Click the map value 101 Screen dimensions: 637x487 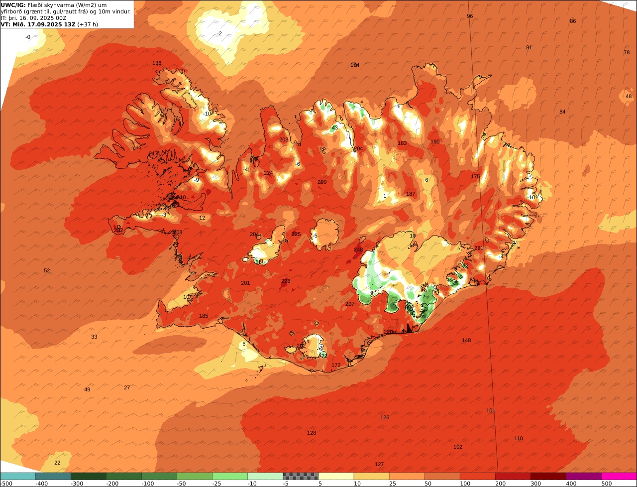pos(491,411)
